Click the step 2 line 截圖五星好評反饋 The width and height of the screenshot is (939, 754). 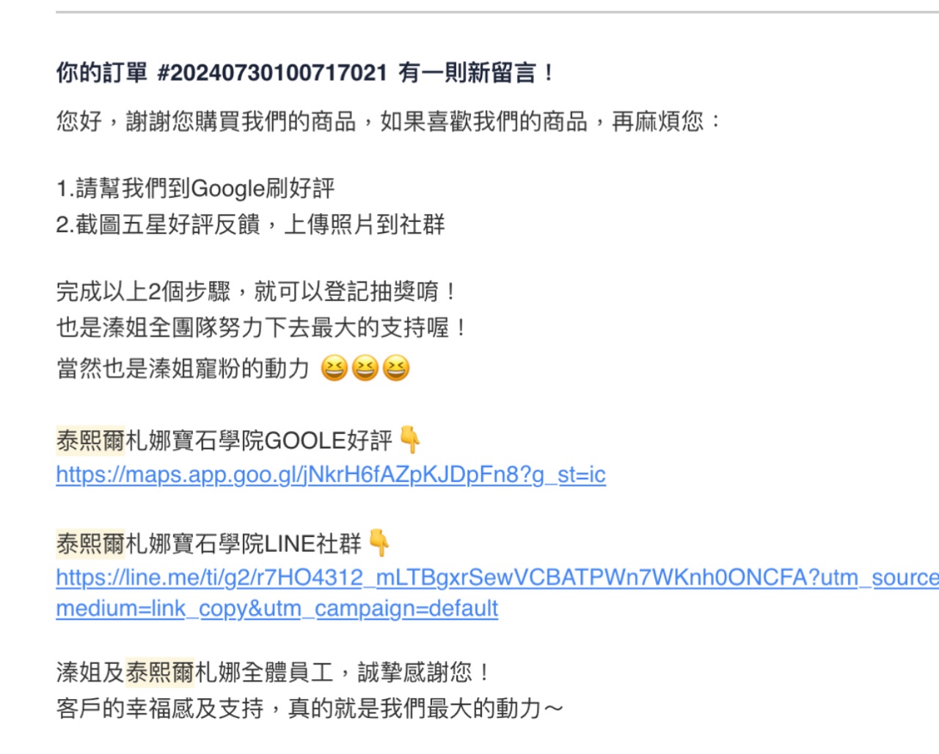251,224
